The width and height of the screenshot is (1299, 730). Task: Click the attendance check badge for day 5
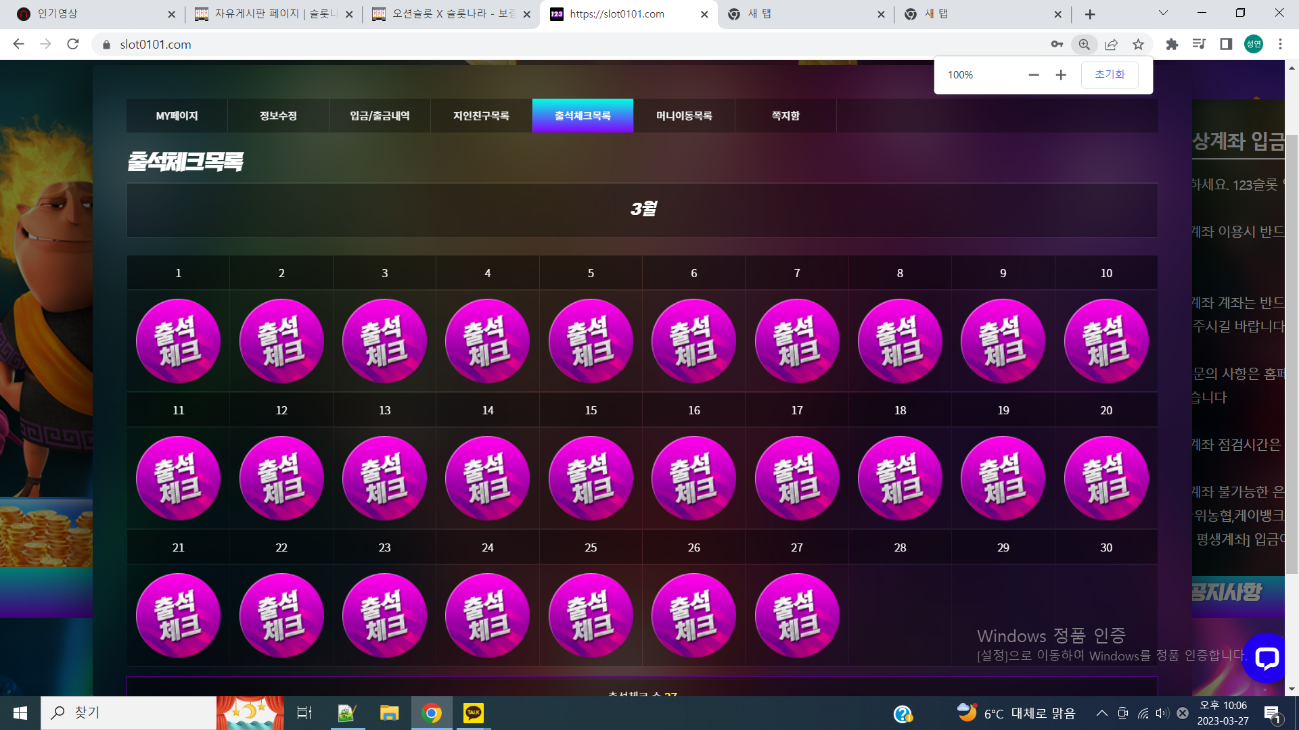click(x=591, y=341)
